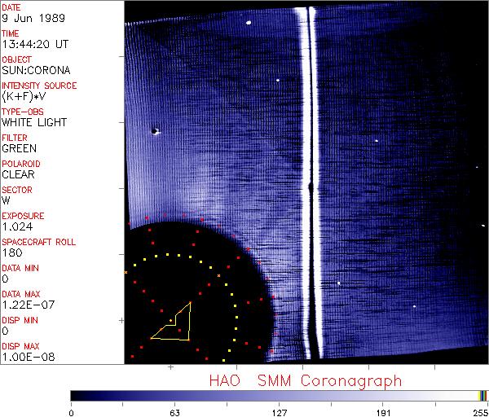The height and width of the screenshot is (417, 489).
Task: Click the CLEAR polaroid value
Action: point(18,174)
